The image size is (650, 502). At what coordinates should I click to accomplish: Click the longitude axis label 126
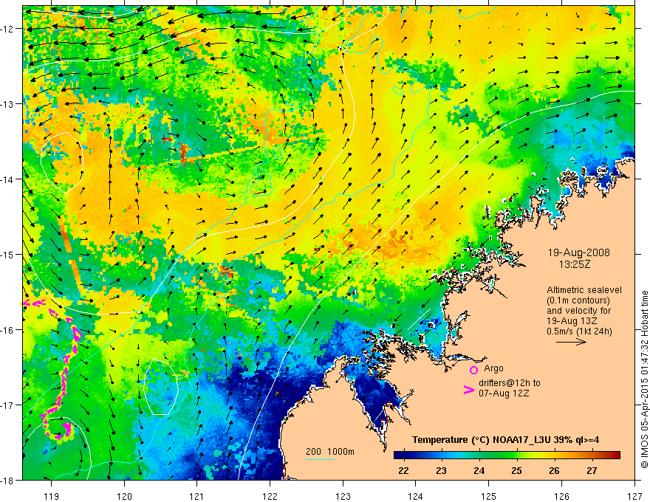click(561, 496)
